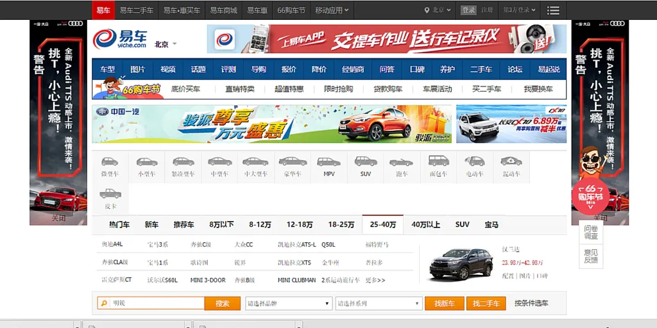Image resolution: width=657 pixels, height=328 pixels.
Task: Open the hamburger menu icon in top bar
Action: (x=553, y=10)
